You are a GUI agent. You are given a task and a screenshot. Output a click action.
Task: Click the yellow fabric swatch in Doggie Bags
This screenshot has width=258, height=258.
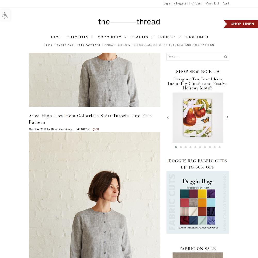click(202, 194)
